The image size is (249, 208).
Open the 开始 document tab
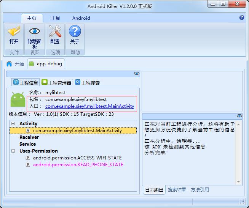click(x=15, y=64)
